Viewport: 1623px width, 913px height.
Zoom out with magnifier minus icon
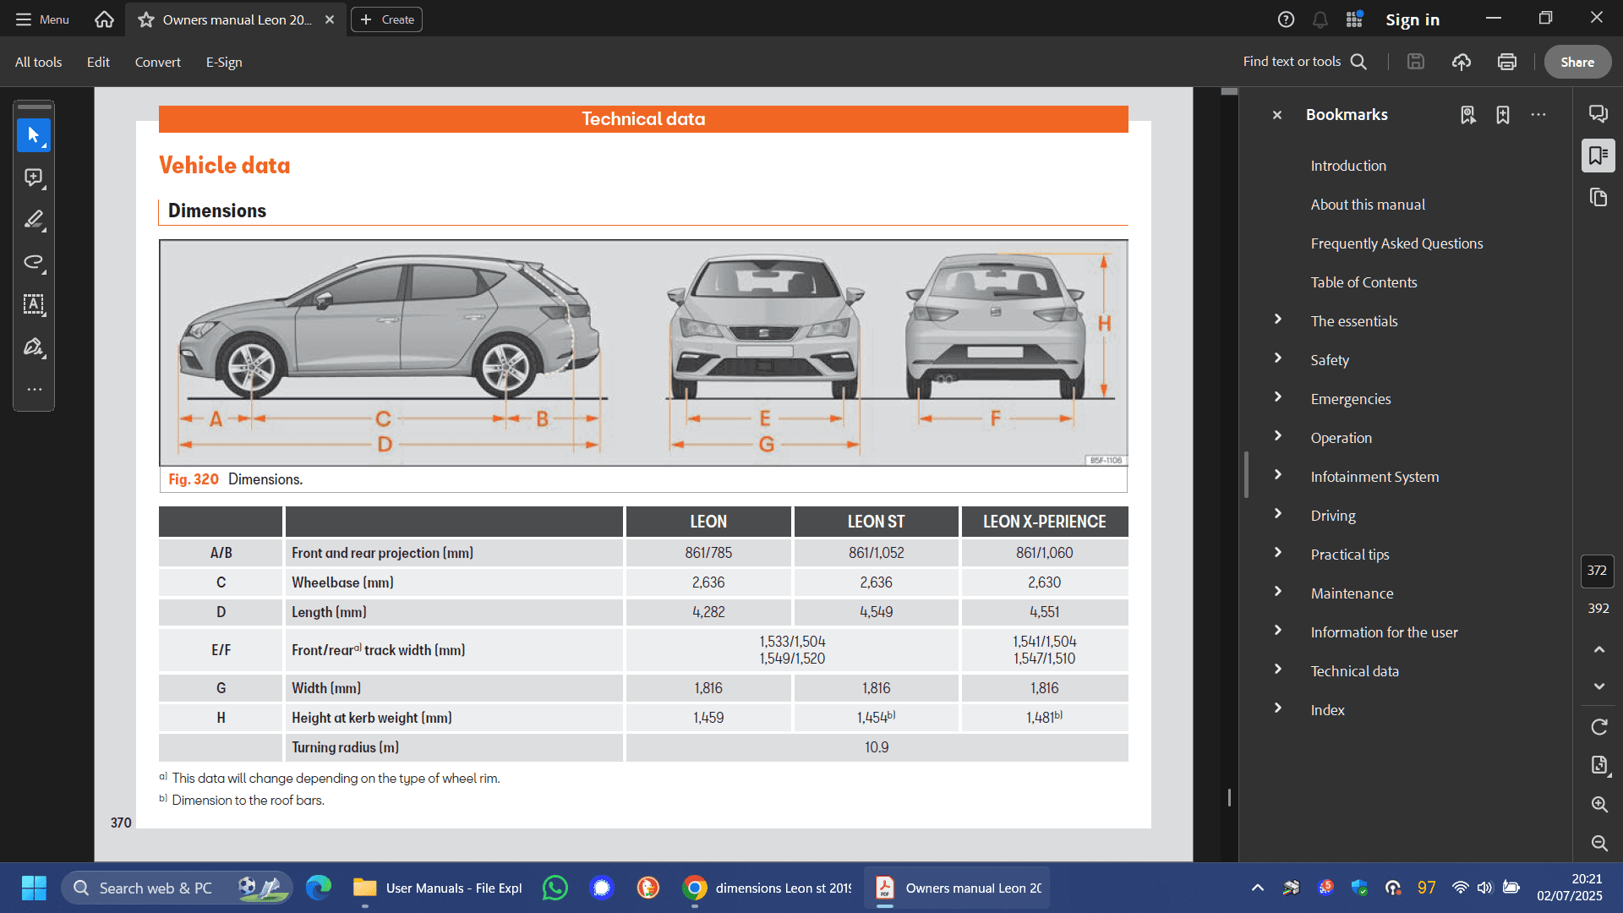pos(1599,844)
